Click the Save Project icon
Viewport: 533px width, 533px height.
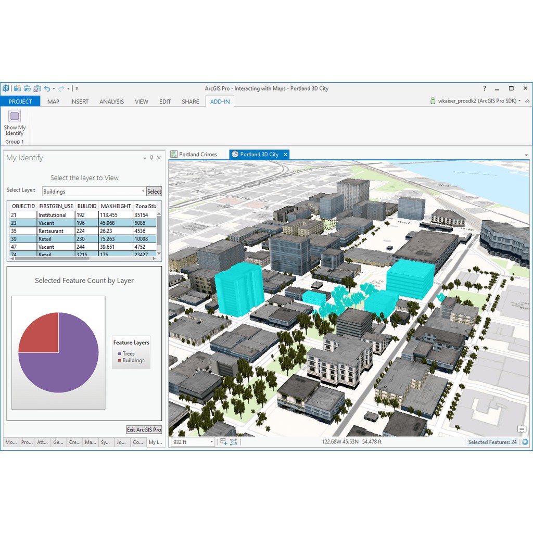tap(37, 88)
